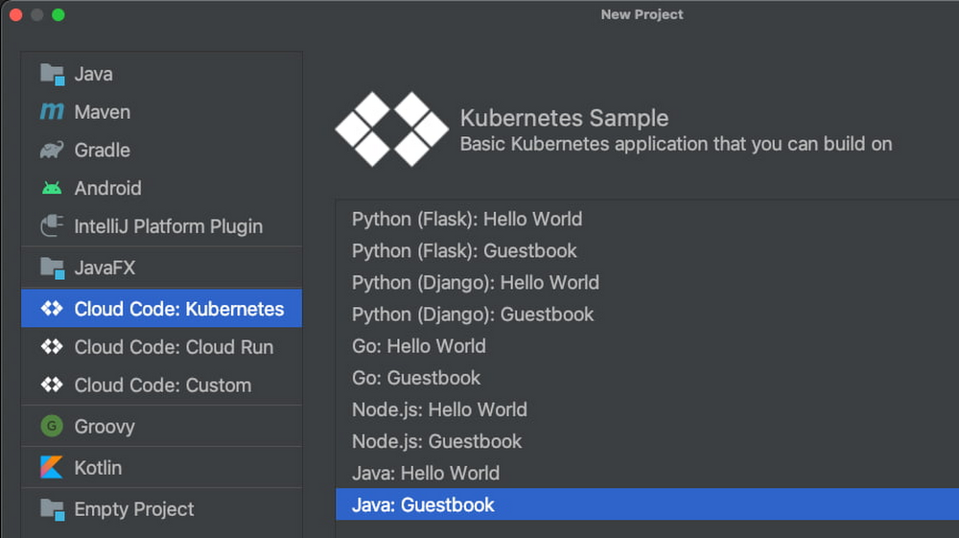Select Python (Django): Hello World sample

coord(476,283)
